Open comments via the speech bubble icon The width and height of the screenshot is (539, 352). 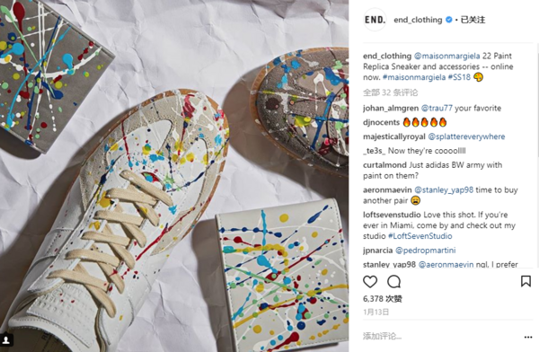[394, 282]
